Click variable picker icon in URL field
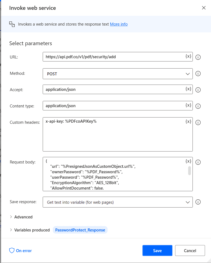This screenshot has width=211, height=263. coord(188,56)
